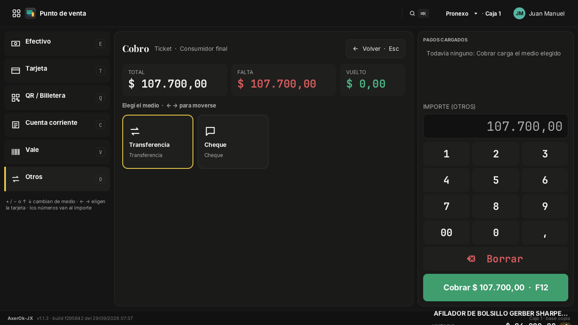Image resolution: width=578 pixels, height=325 pixels.
Task: Tap the comma keypad key
Action: [x=545, y=233]
